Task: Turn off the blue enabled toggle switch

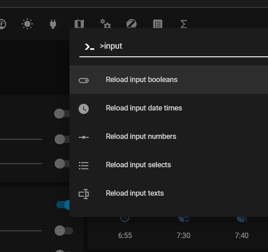Action: [x=63, y=205]
